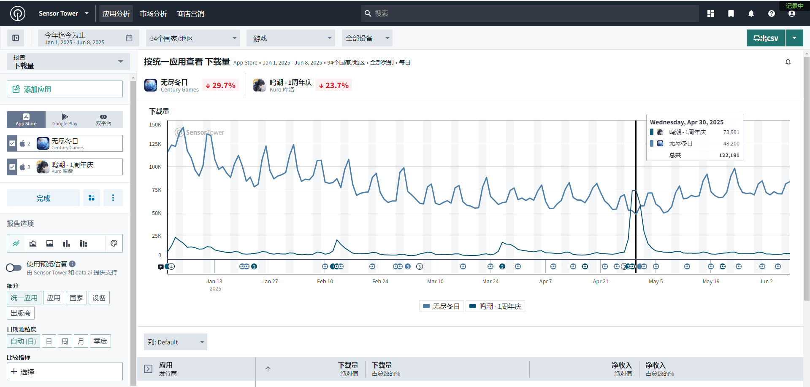Select 自动 (日) date granularity
The height and width of the screenshot is (387, 810).
24,341
